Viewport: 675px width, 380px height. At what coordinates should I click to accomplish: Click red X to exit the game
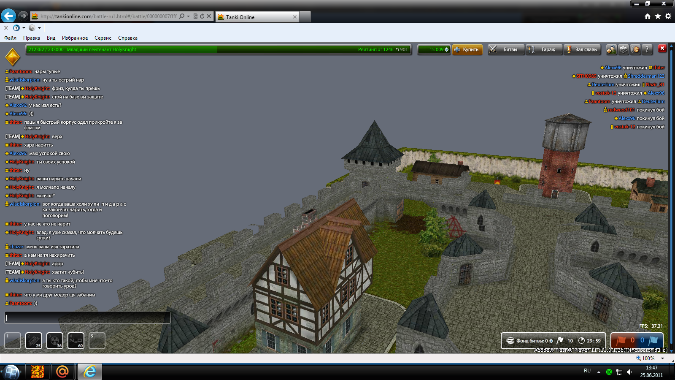[x=662, y=49]
